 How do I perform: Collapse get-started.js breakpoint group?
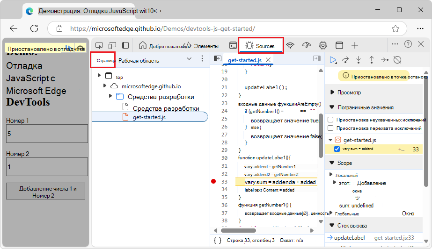(x=330, y=140)
